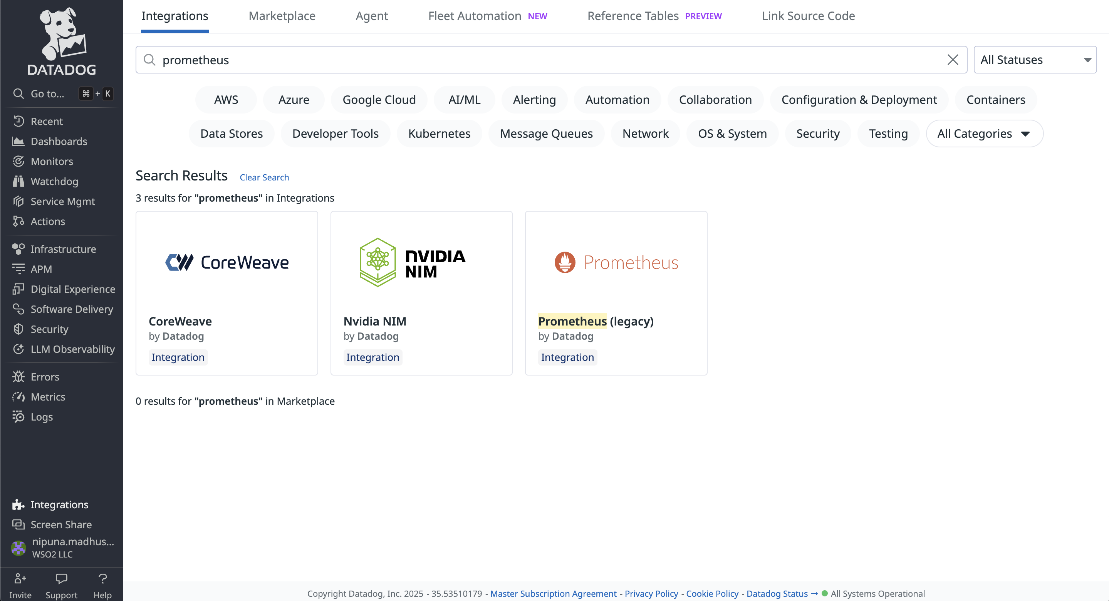Image resolution: width=1109 pixels, height=601 pixels.
Task: Open the Datadog Status link
Action: click(x=781, y=593)
